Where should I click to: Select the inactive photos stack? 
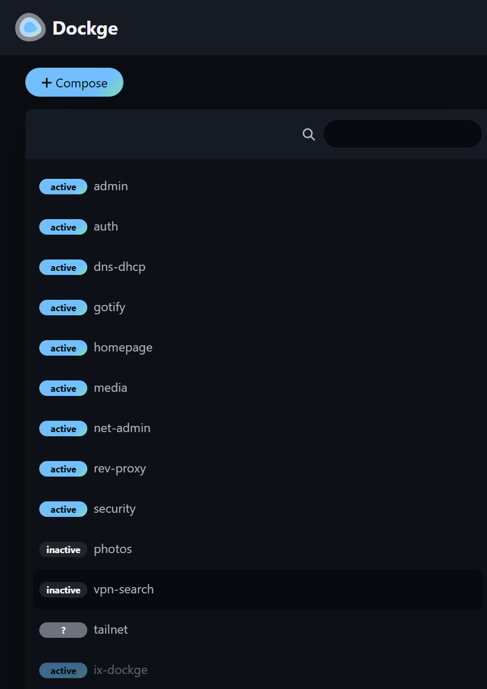113,549
